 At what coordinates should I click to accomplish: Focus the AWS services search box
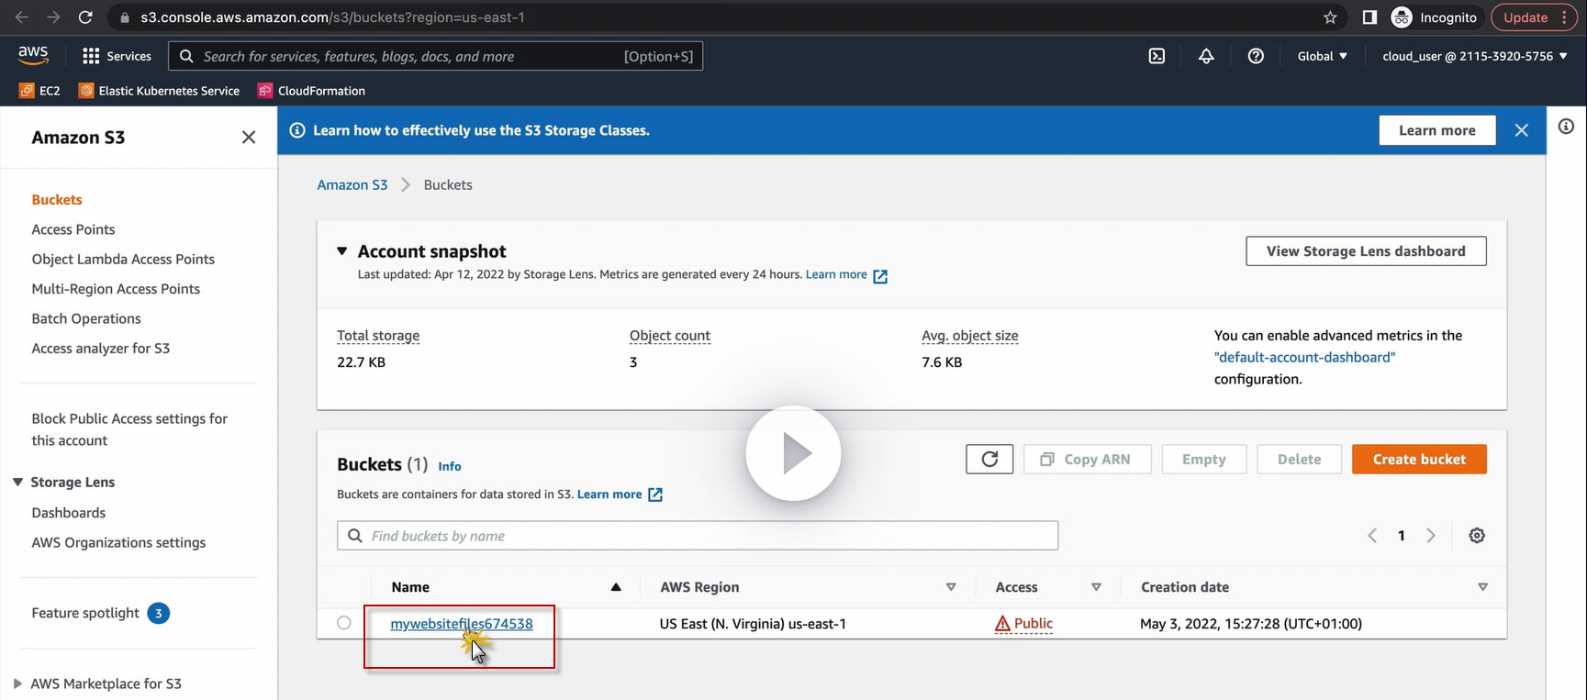(x=436, y=56)
